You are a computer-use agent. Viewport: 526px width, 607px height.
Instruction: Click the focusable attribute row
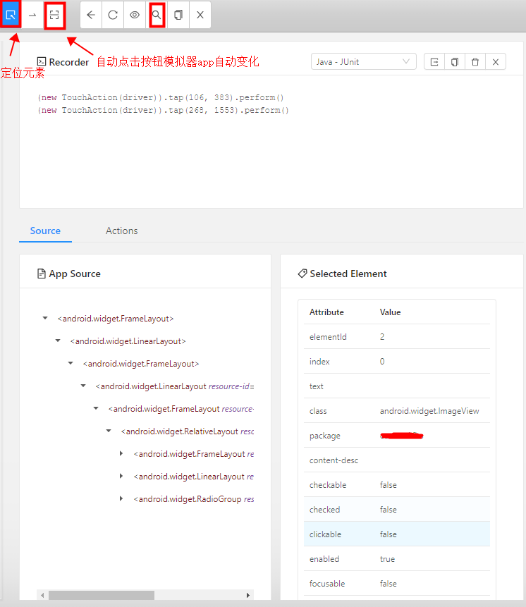tap(397, 584)
